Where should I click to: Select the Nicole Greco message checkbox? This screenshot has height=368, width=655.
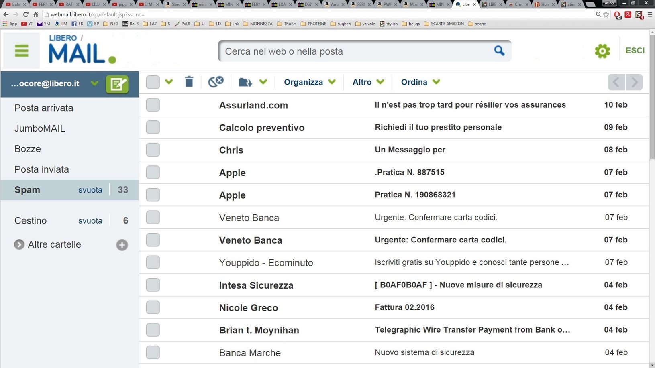pos(153,307)
